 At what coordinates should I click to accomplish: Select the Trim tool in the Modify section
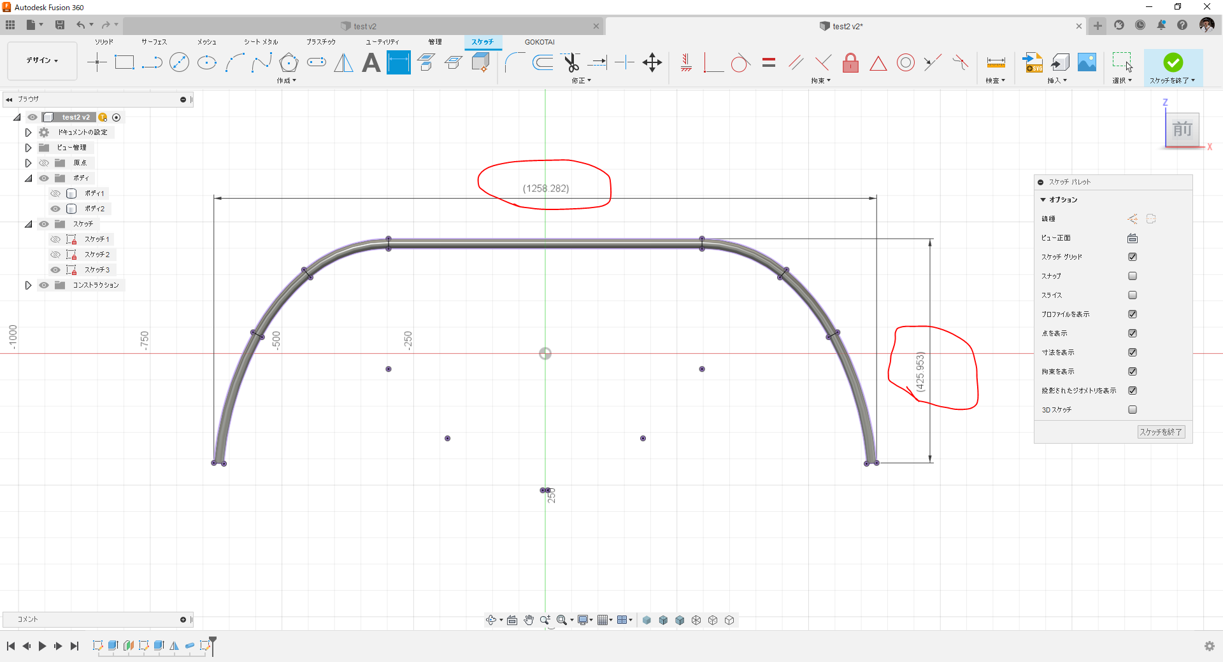click(571, 62)
